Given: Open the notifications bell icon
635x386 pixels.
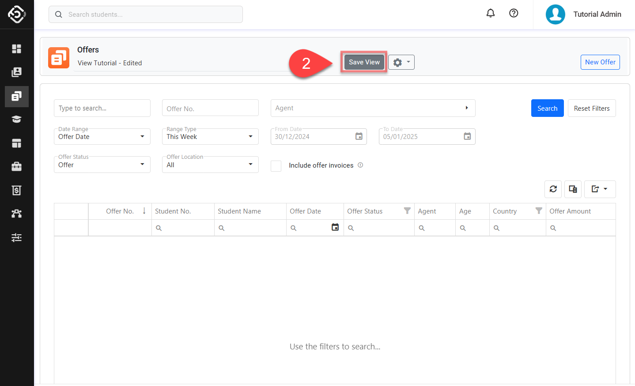Looking at the screenshot, I should (490, 13).
